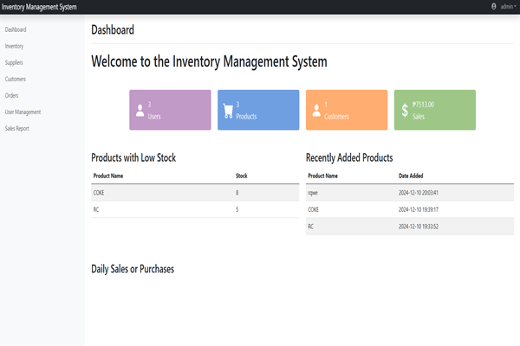View the Sales Report from the sidebar

17,129
